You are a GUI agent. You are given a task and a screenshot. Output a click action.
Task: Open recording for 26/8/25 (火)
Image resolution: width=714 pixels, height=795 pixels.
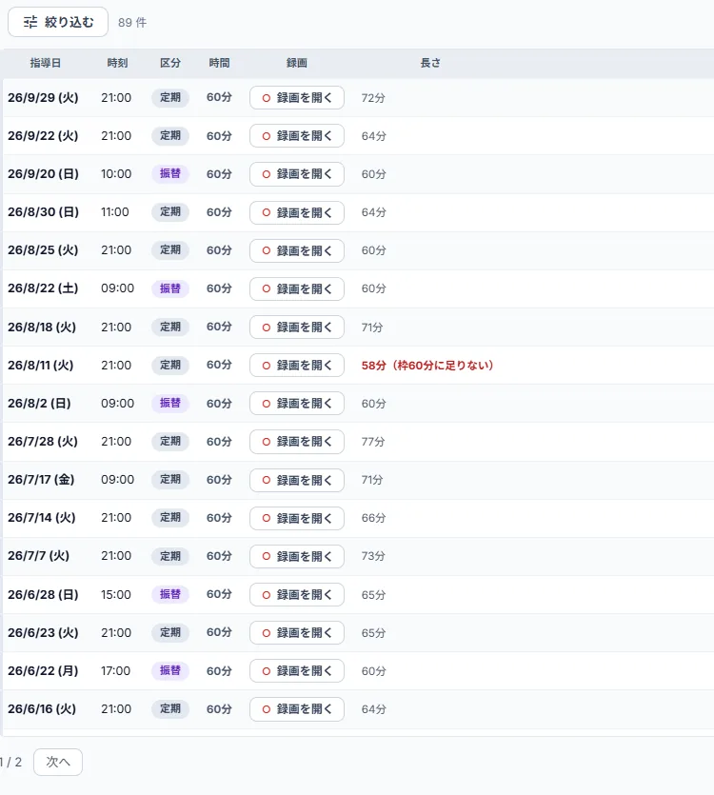coord(297,250)
